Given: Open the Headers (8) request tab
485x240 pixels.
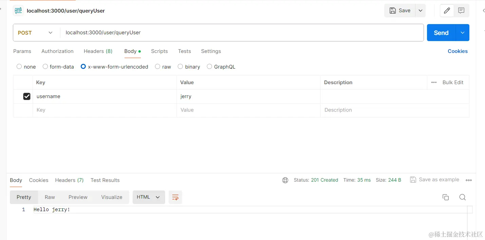Looking at the screenshot, I should pos(98,51).
